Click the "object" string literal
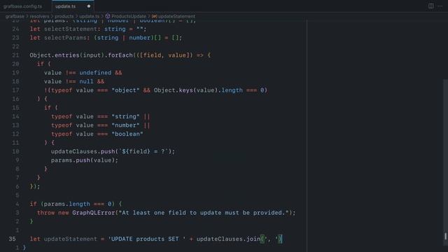Image resolution: width=448 pixels, height=252 pixels. [x=125, y=90]
